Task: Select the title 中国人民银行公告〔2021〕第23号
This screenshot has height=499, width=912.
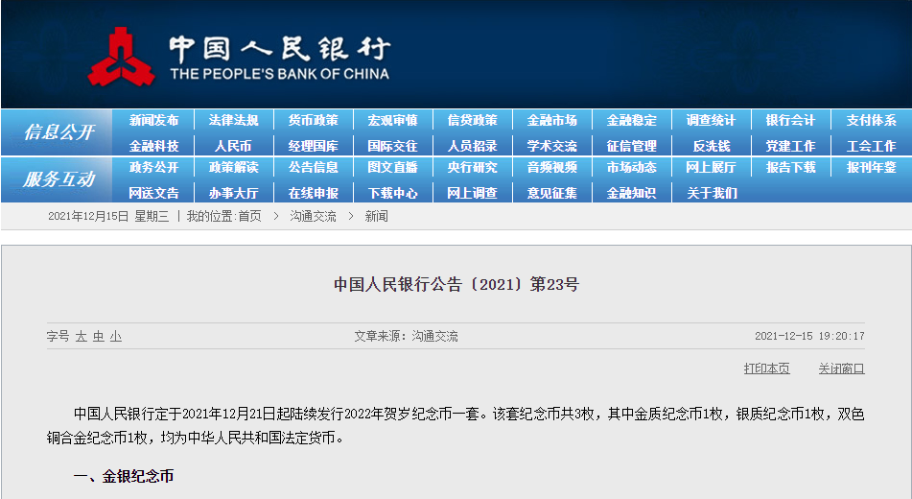Action: click(456, 284)
